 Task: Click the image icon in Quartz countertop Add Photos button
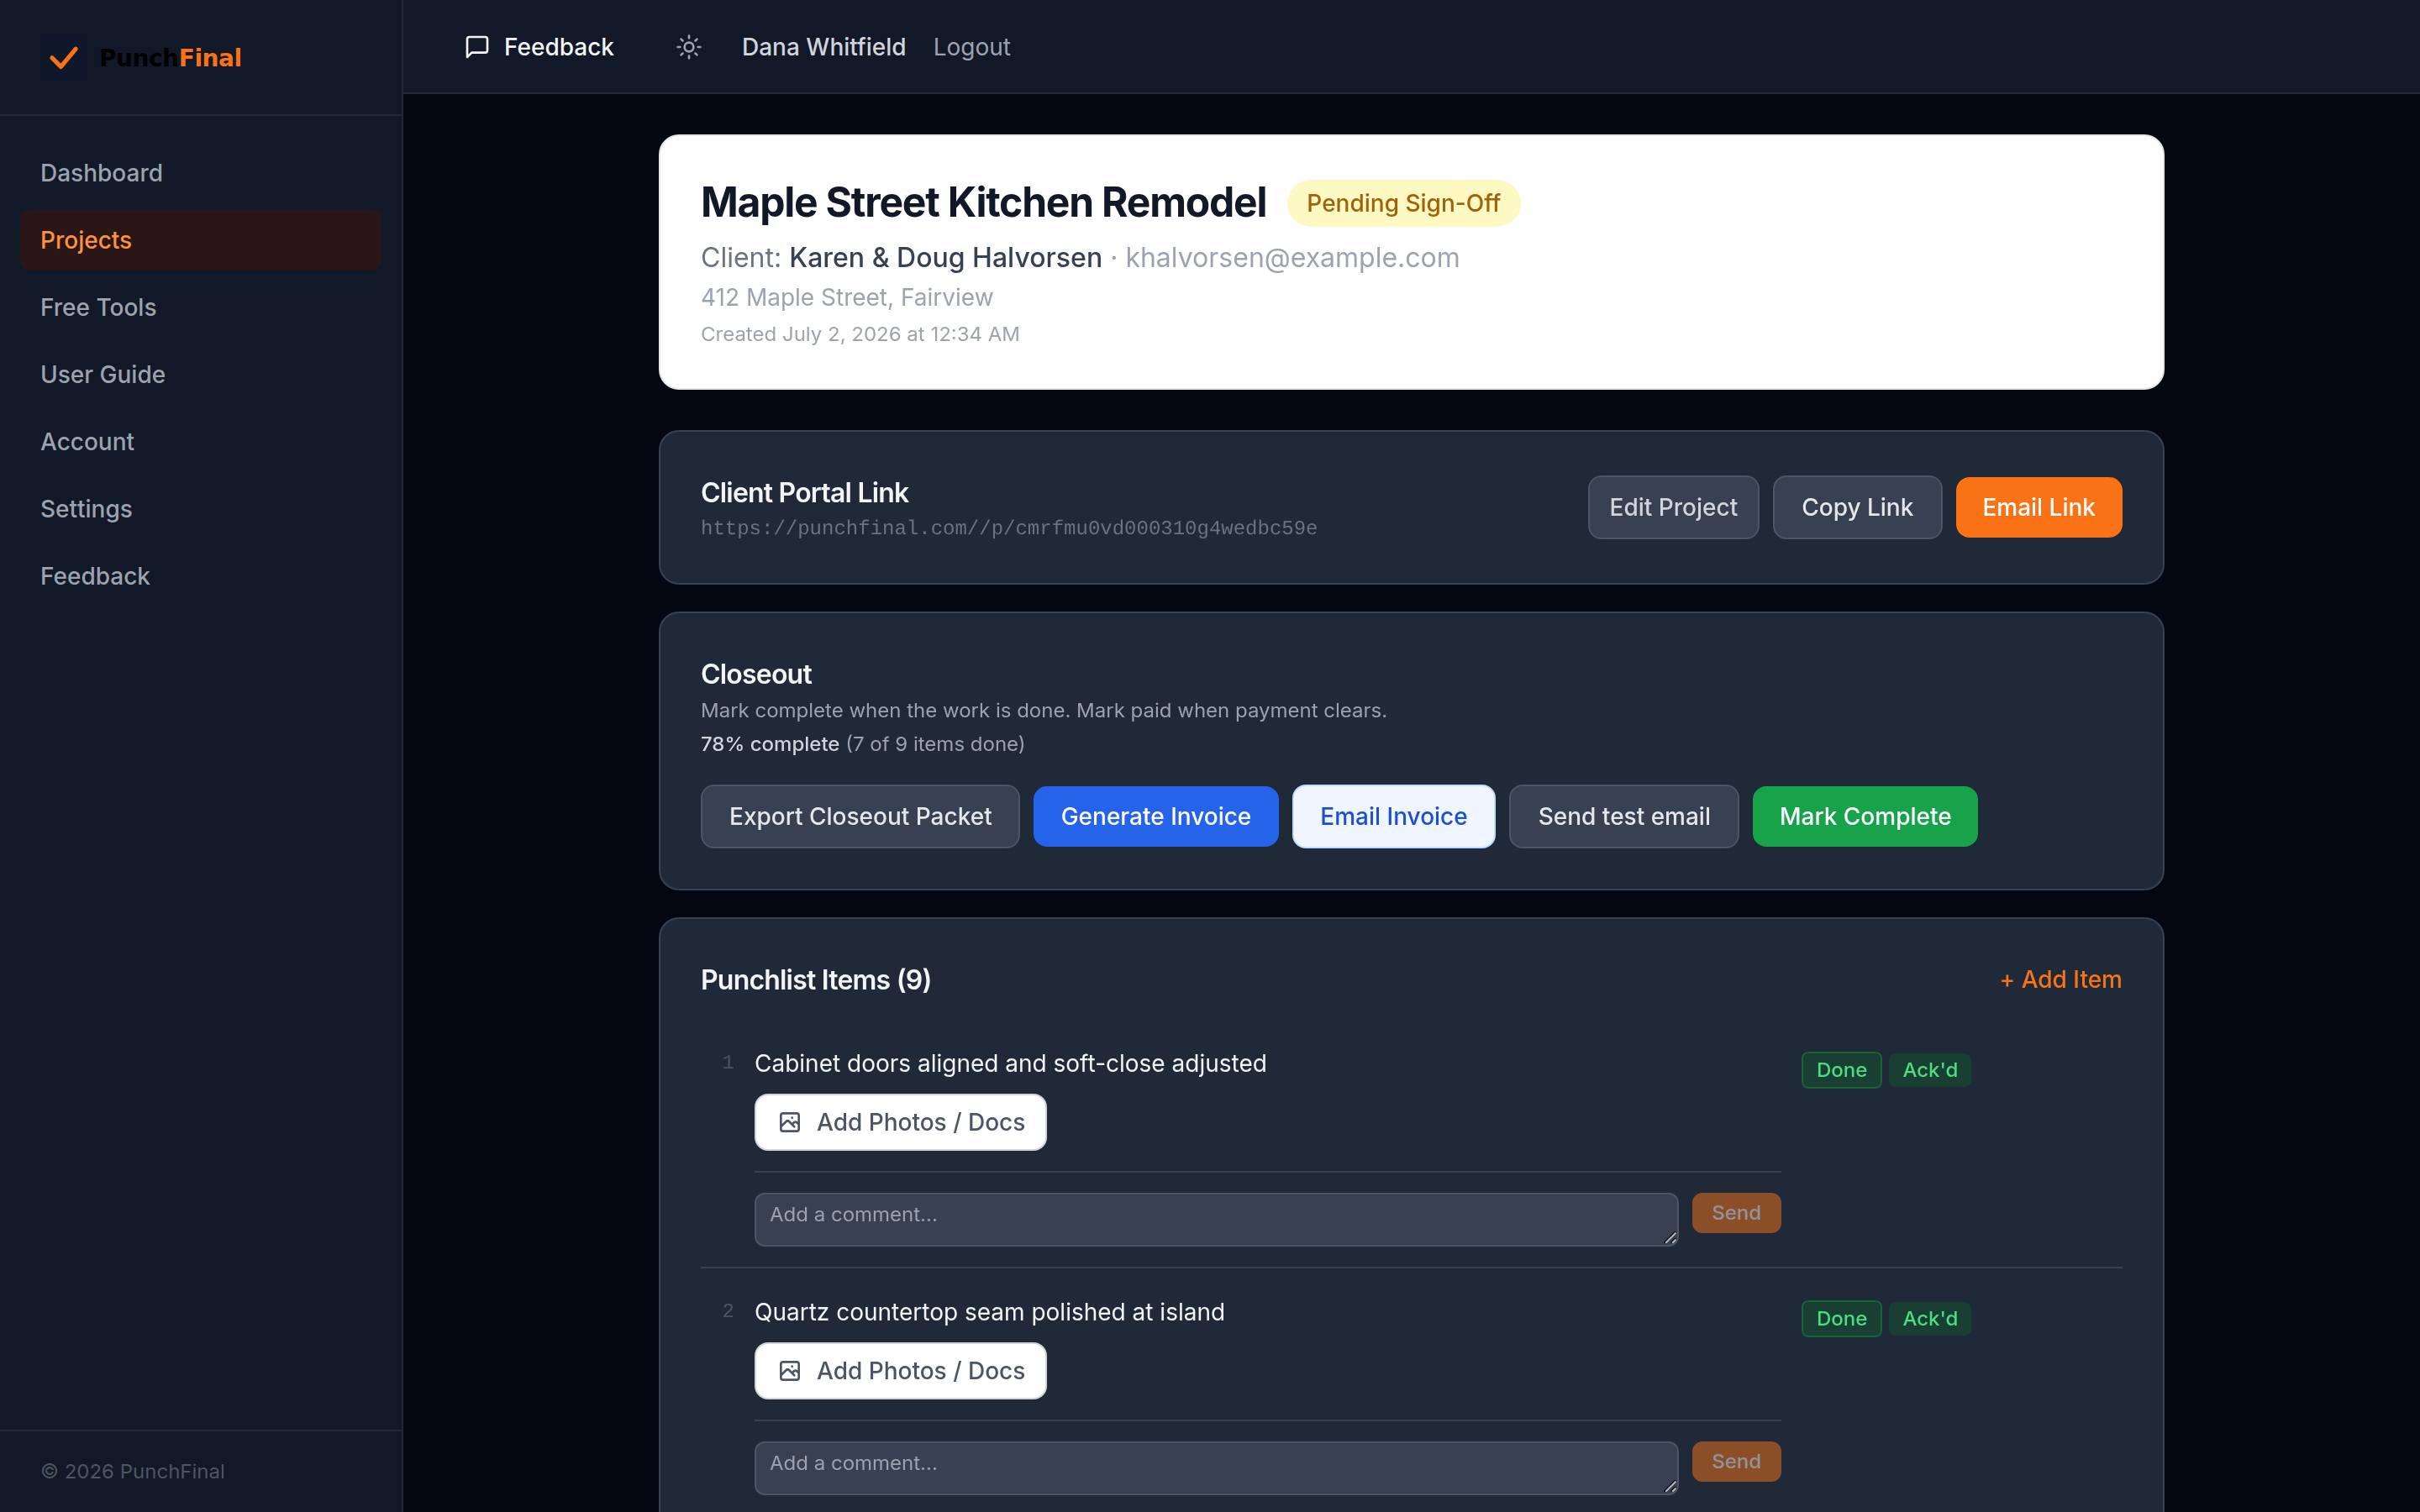[790, 1371]
